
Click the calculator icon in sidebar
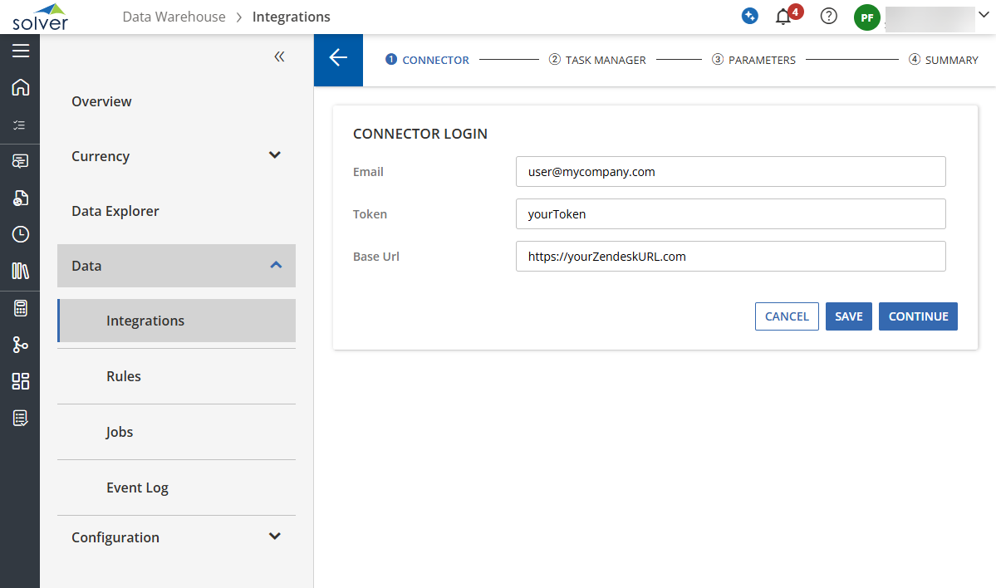pos(20,308)
